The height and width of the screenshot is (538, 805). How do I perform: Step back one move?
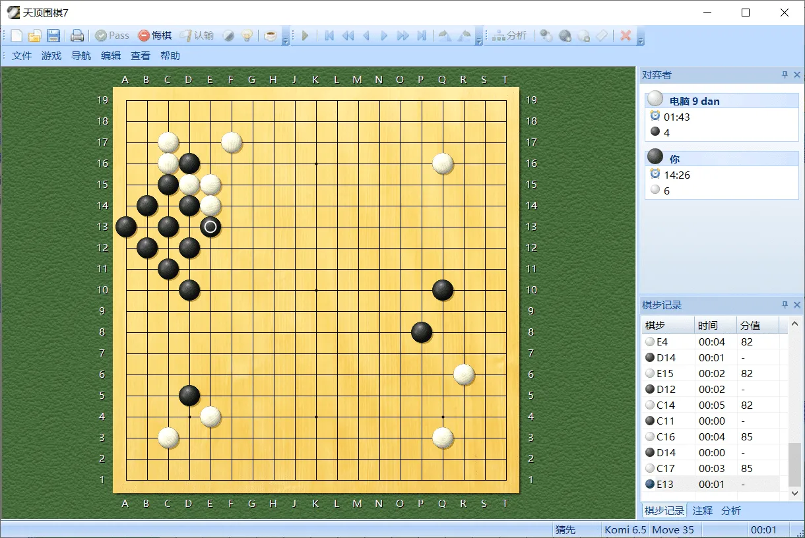click(x=366, y=36)
